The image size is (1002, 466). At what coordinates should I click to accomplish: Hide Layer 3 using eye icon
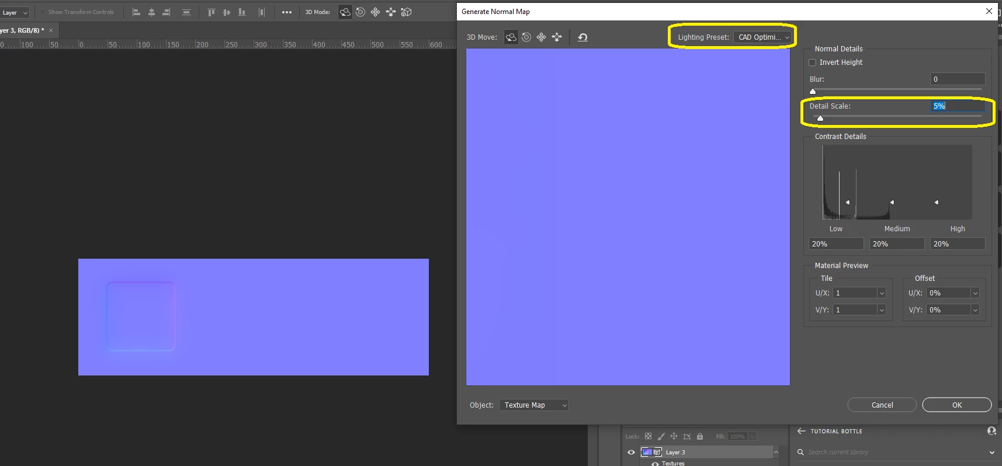click(631, 452)
